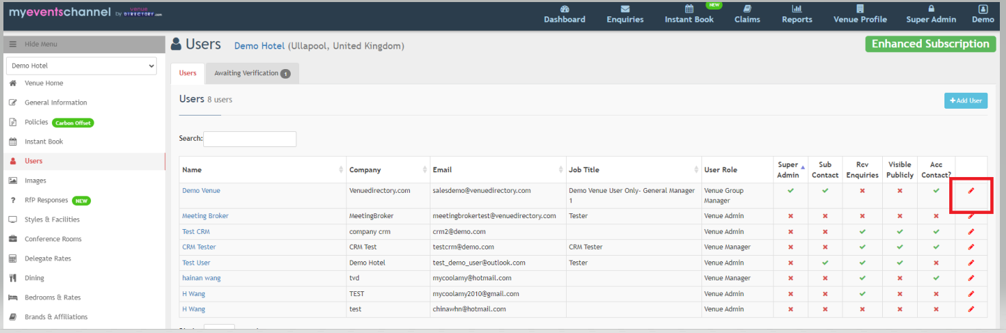Sort table by Job Title column
The image size is (1006, 333).
(633, 170)
